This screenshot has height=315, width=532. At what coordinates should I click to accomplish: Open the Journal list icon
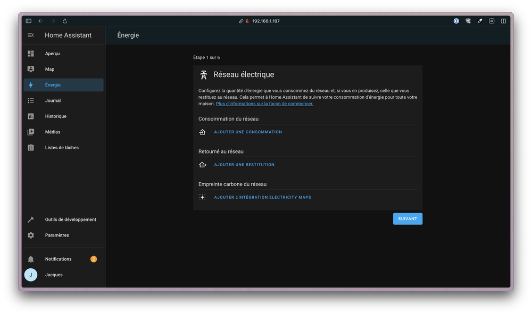[x=31, y=100]
